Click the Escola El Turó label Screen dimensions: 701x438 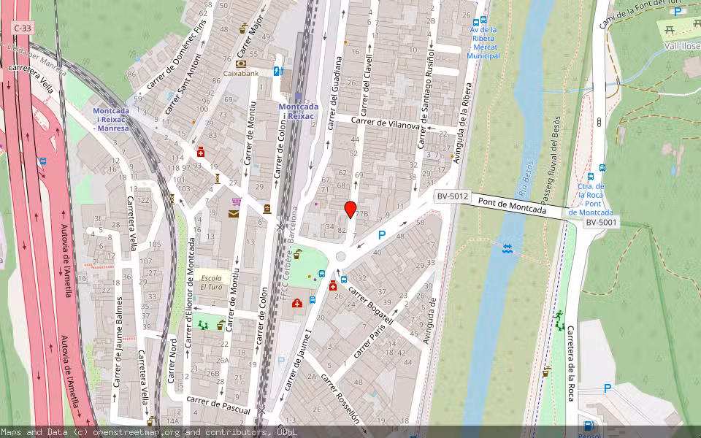point(212,283)
